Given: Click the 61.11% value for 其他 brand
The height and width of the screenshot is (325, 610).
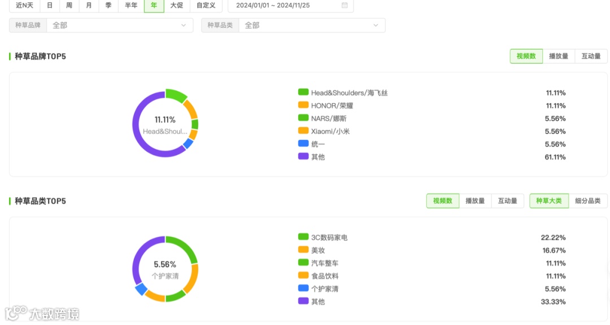Looking at the screenshot, I should pos(555,157).
